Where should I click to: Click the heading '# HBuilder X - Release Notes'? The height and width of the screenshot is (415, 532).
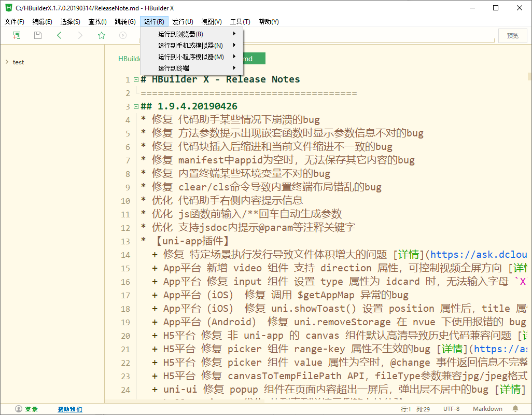pos(220,79)
